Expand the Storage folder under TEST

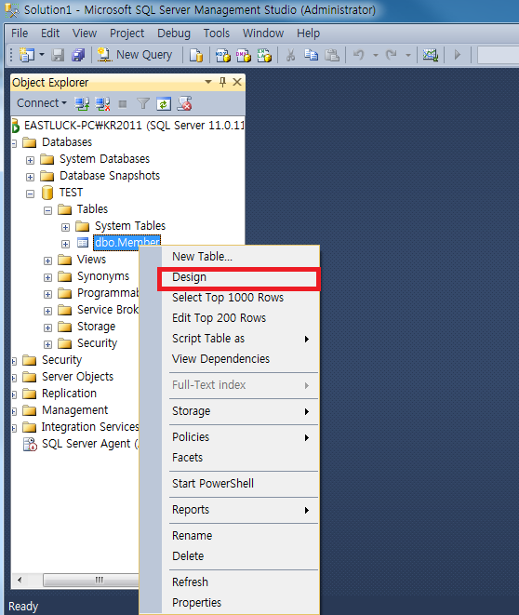(47, 328)
